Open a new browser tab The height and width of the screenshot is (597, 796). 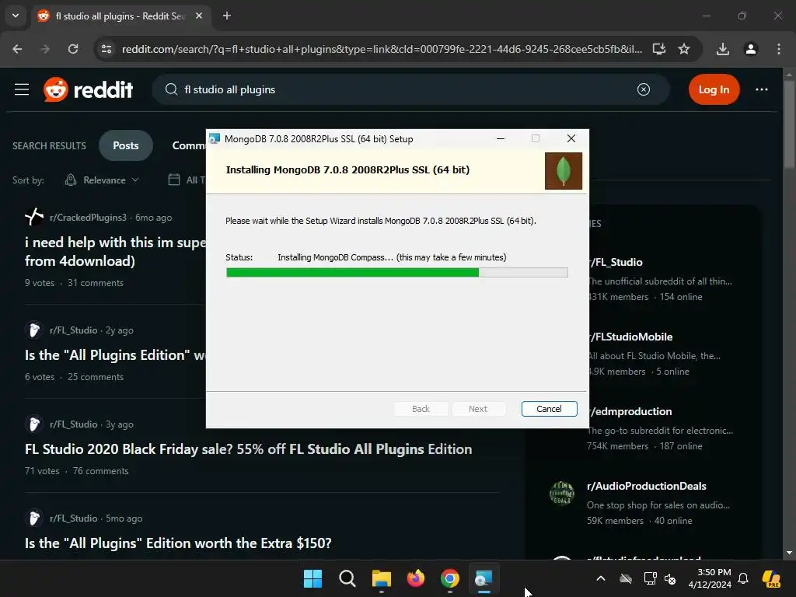227,16
